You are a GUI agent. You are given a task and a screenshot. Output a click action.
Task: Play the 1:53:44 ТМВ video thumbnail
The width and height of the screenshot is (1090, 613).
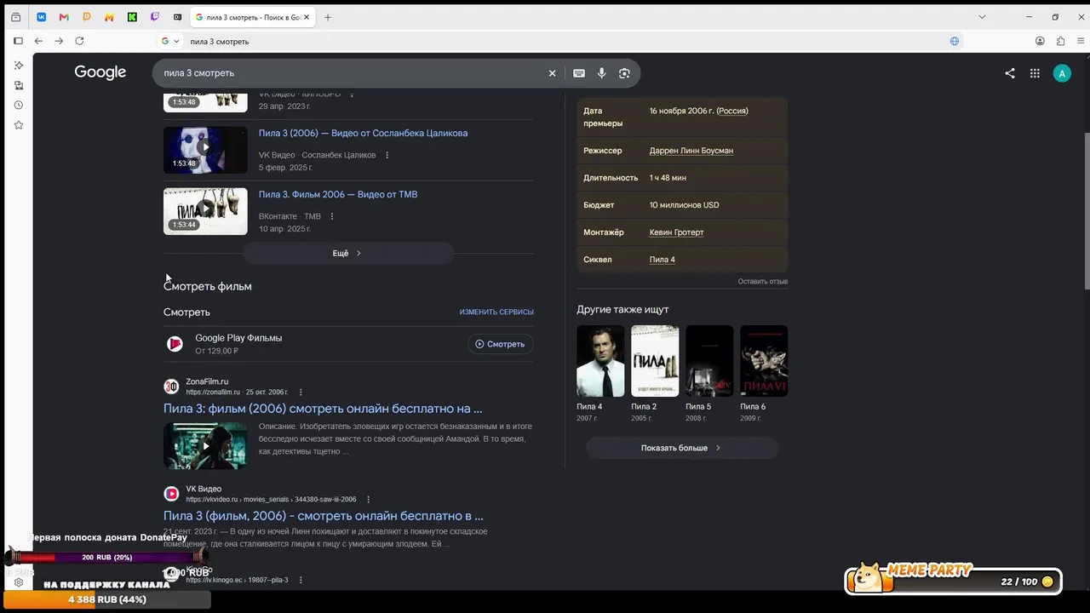205,211
